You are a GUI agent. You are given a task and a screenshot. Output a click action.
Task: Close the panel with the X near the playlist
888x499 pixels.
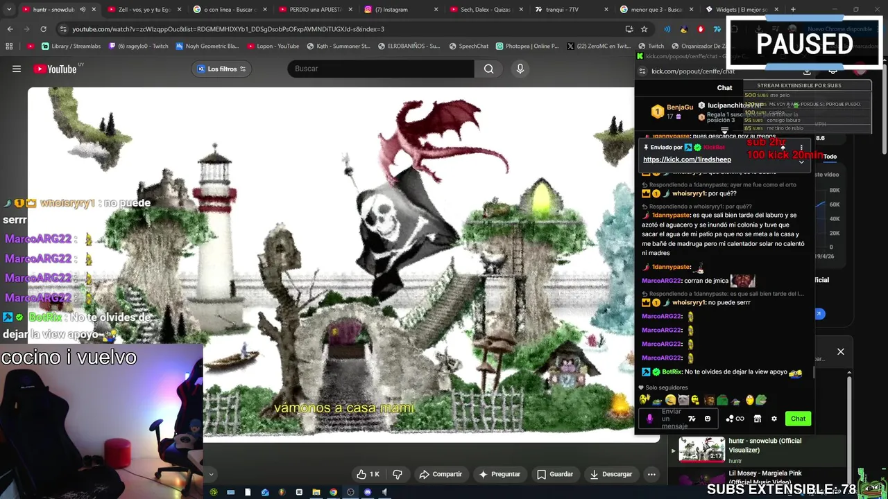coord(841,351)
